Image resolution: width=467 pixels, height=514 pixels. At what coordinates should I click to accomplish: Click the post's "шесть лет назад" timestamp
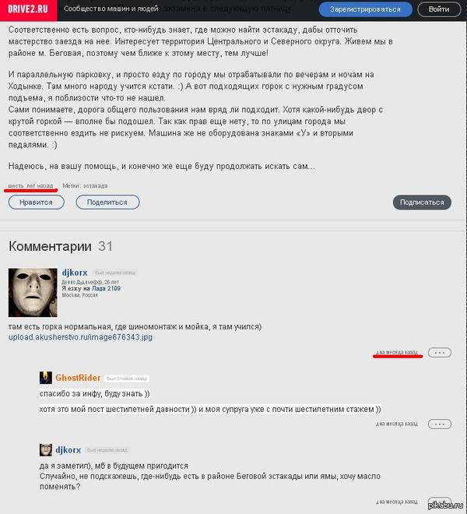click(30, 185)
